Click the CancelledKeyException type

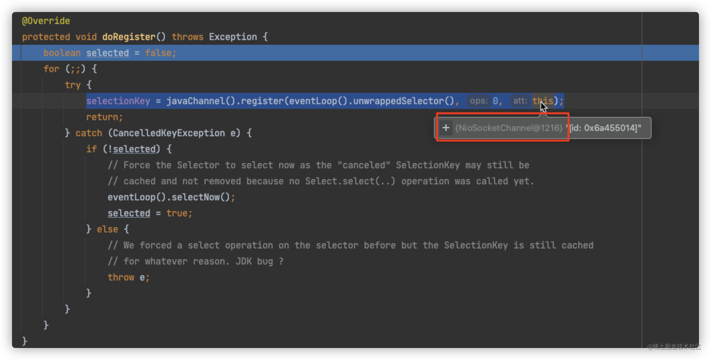coord(169,133)
